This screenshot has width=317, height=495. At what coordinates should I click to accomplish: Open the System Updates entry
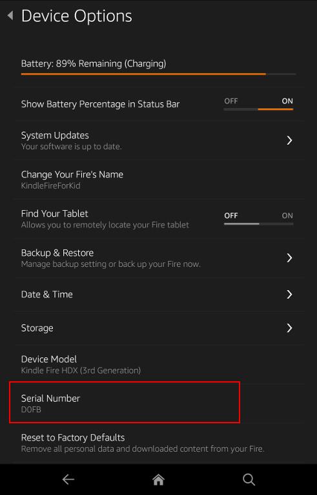(159, 140)
